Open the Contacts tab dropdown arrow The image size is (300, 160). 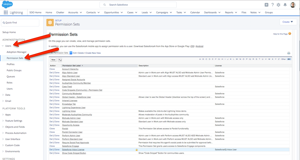tap(99, 12)
